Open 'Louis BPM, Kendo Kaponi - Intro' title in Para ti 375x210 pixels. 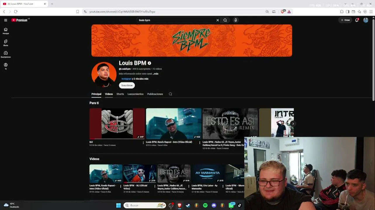tap(169, 142)
